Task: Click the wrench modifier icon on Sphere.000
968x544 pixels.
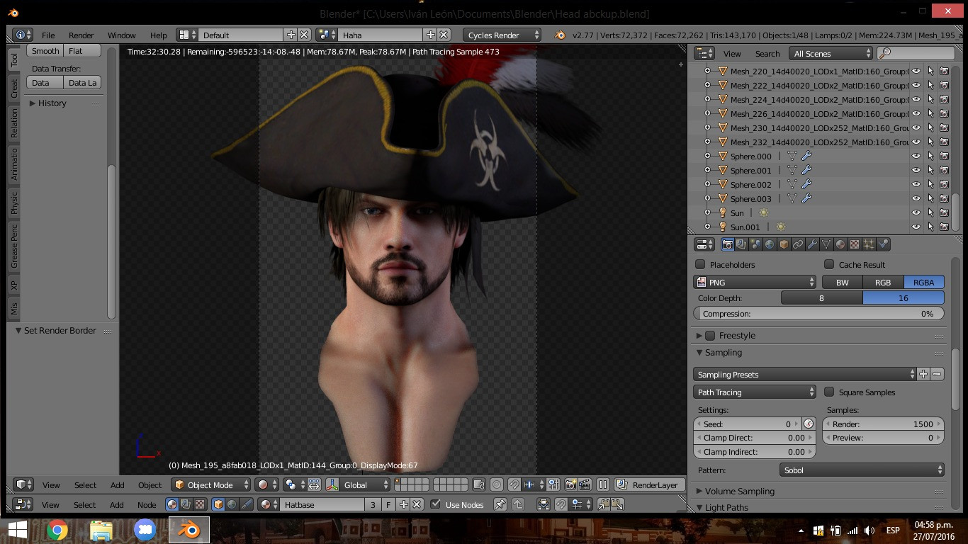Action: pos(806,156)
